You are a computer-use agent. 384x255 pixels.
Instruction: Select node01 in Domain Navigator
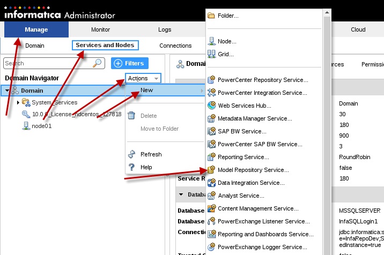[42, 126]
